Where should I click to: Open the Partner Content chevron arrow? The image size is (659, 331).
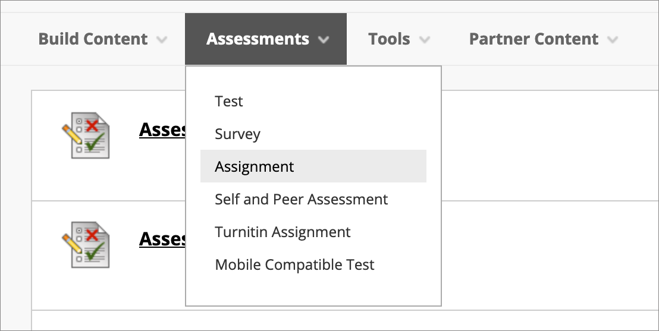pos(613,39)
